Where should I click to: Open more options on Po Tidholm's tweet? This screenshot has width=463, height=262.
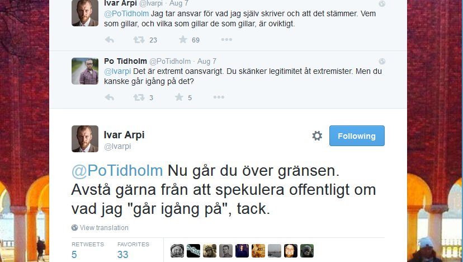[219, 97]
